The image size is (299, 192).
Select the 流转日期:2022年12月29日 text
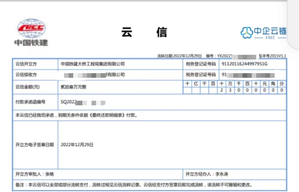pos(179,56)
